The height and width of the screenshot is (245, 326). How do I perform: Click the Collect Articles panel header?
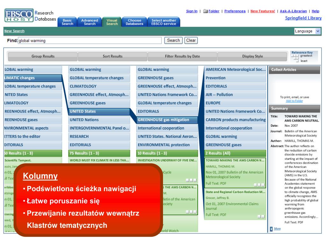pyautogui.click(x=294, y=70)
